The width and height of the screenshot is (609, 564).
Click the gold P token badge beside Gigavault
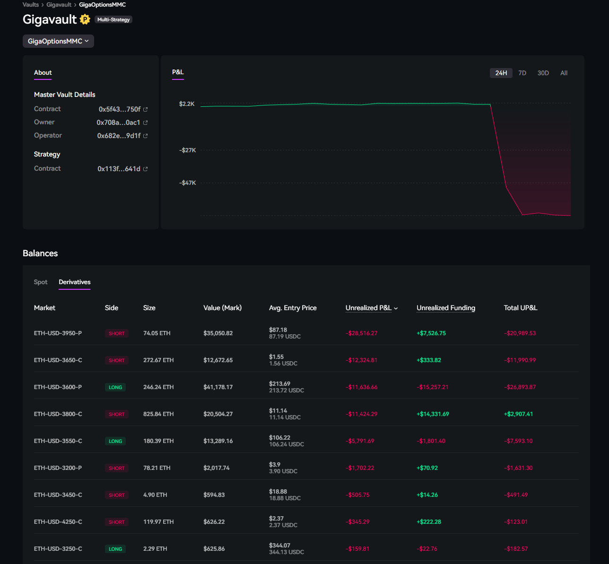[85, 20]
